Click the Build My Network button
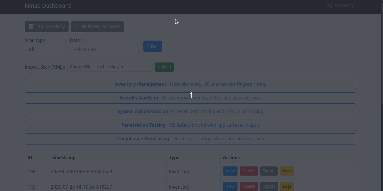This screenshot has width=383, height=191. 97,27
